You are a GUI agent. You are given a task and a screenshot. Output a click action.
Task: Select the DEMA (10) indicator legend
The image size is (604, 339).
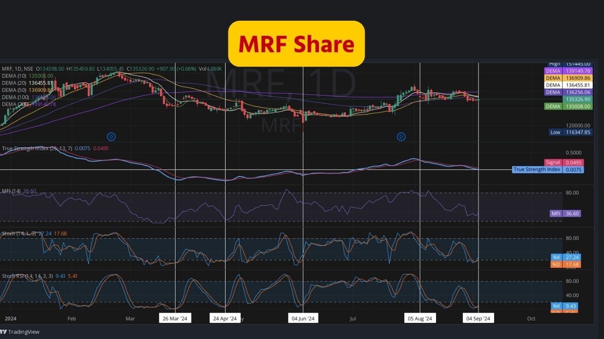(x=27, y=76)
